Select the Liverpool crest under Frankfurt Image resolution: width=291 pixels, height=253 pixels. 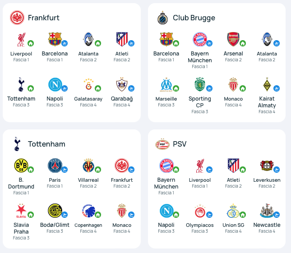pos(21,40)
